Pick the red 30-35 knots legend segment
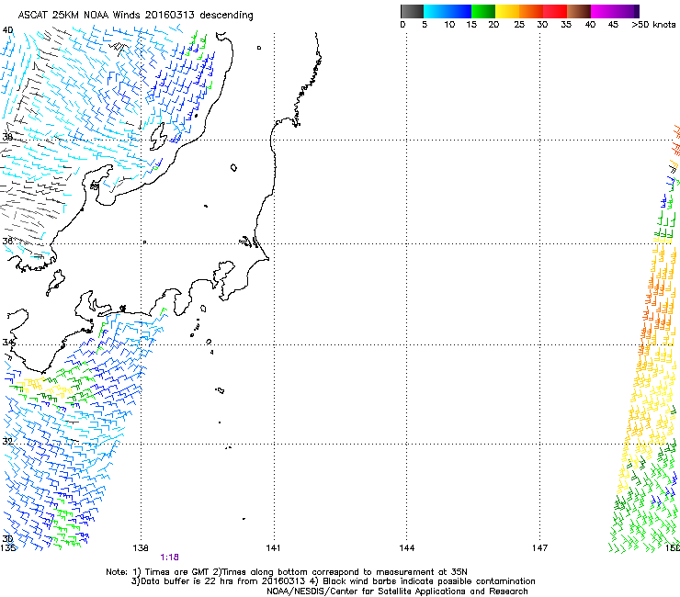Screen dimensions: 680x597 pyautogui.click(x=555, y=11)
